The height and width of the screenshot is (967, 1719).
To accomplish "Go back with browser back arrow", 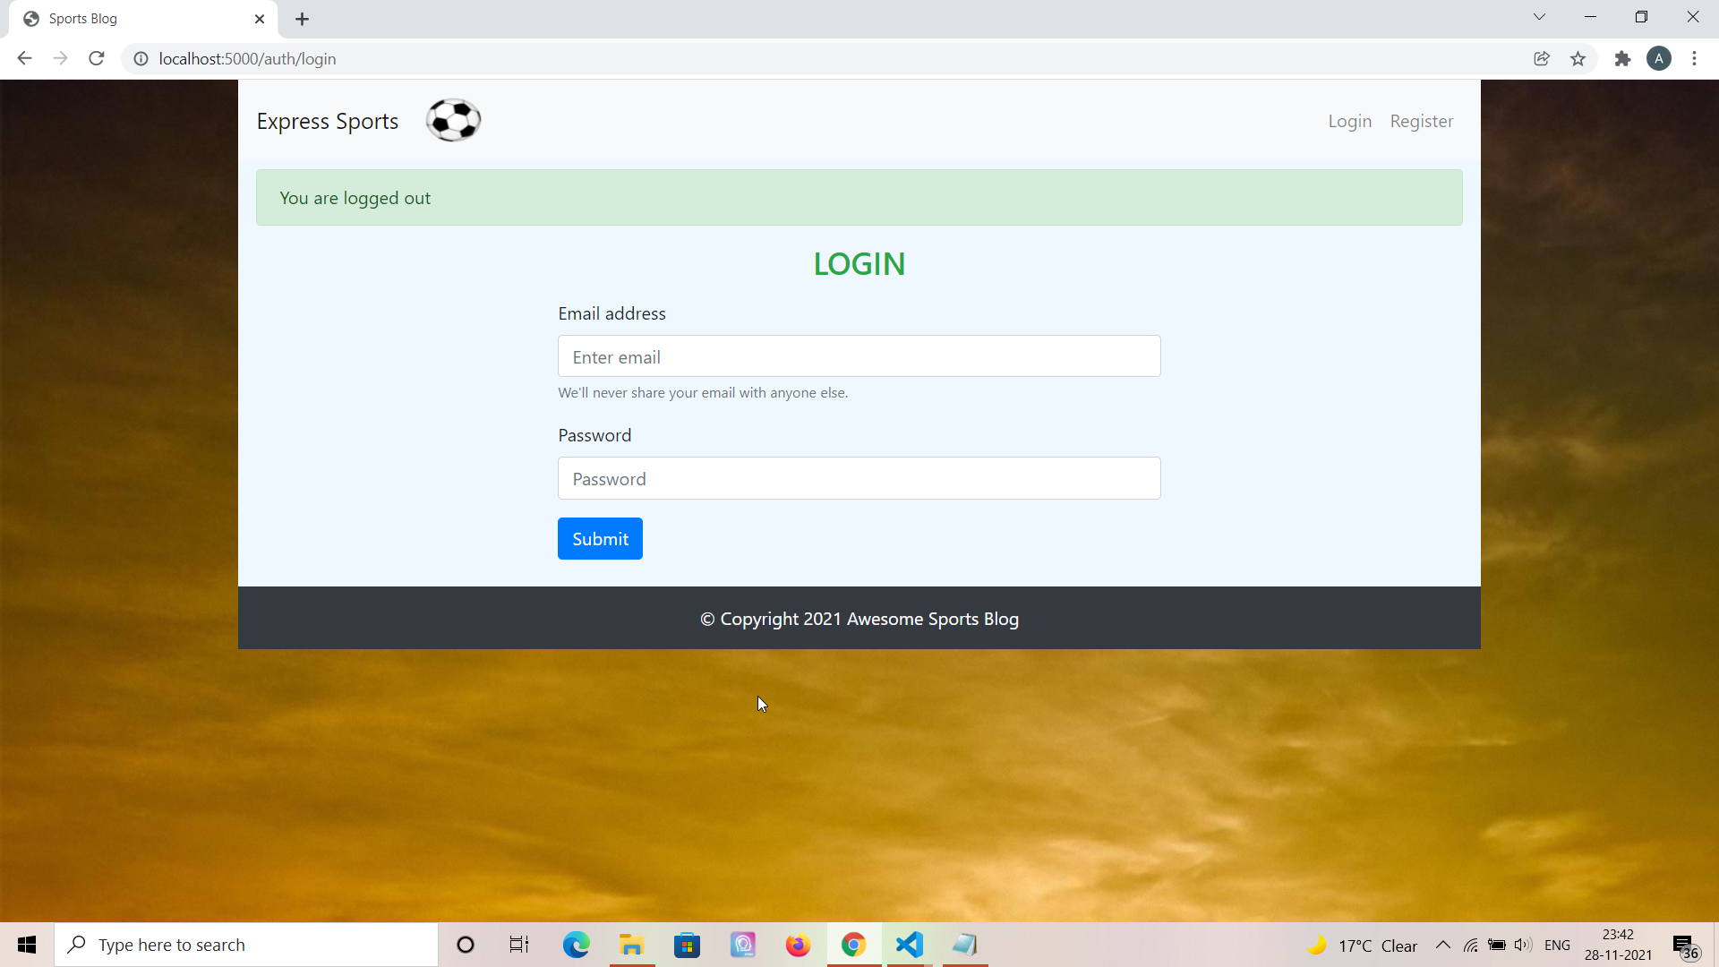I will 24,59.
